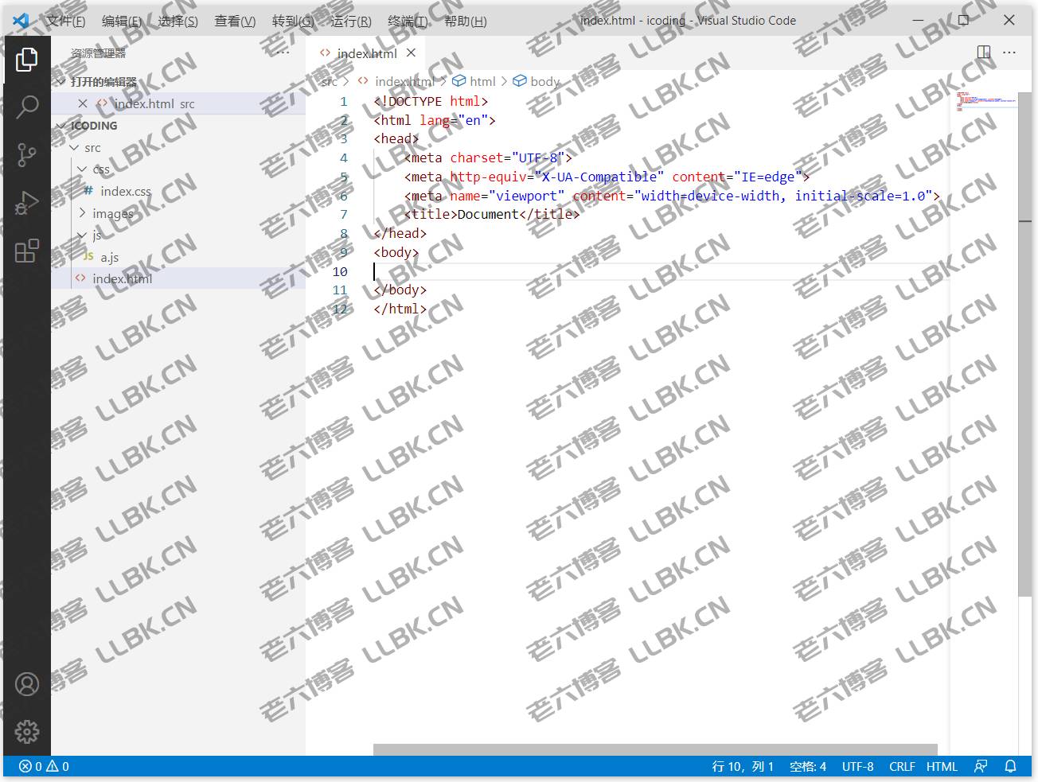Viewport: 1038px width, 782px height.
Task: Open the Run and Debug view
Action: tap(27, 203)
